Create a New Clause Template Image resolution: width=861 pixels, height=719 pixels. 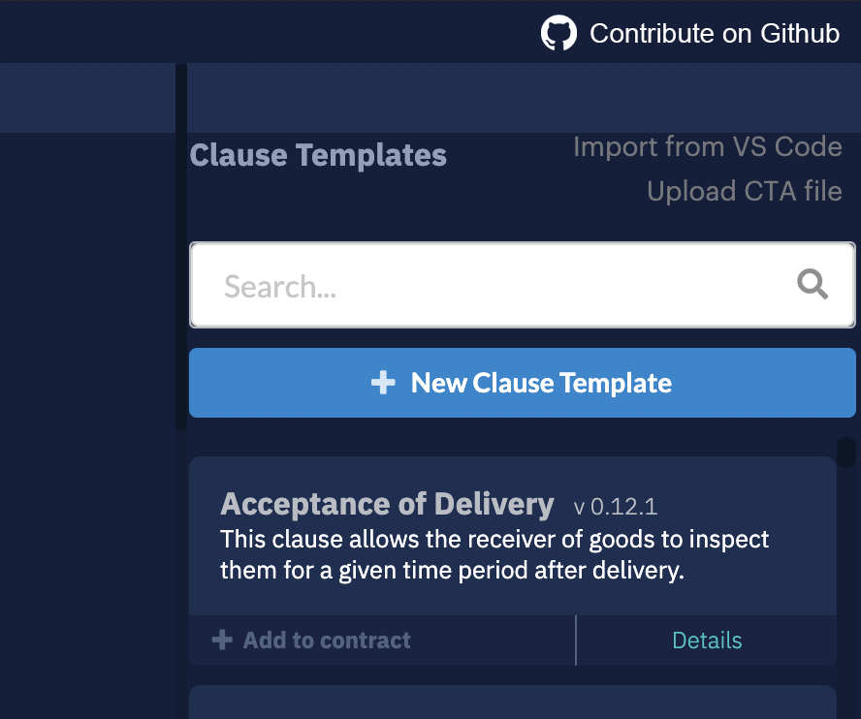click(522, 382)
